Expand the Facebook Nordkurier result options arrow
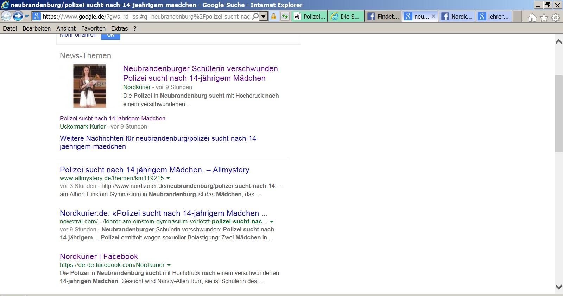The width and height of the screenshot is (563, 296). 169,265
